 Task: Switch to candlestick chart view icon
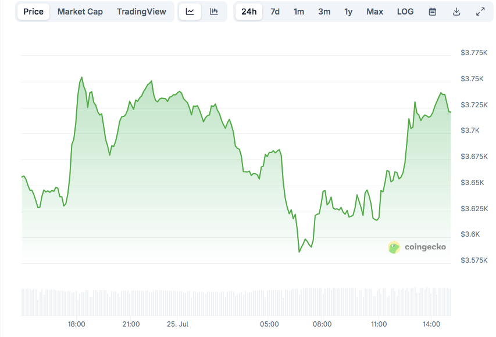214,12
